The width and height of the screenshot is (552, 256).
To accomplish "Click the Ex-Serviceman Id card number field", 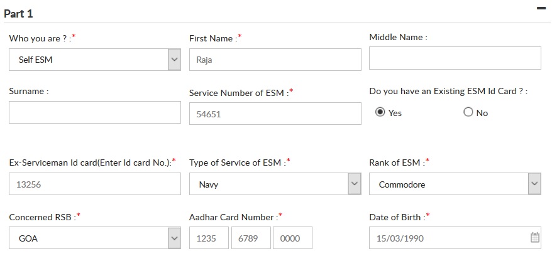I will tap(95, 184).
